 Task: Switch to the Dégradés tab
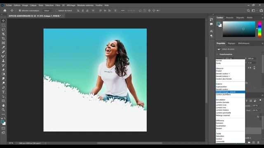[240, 18]
